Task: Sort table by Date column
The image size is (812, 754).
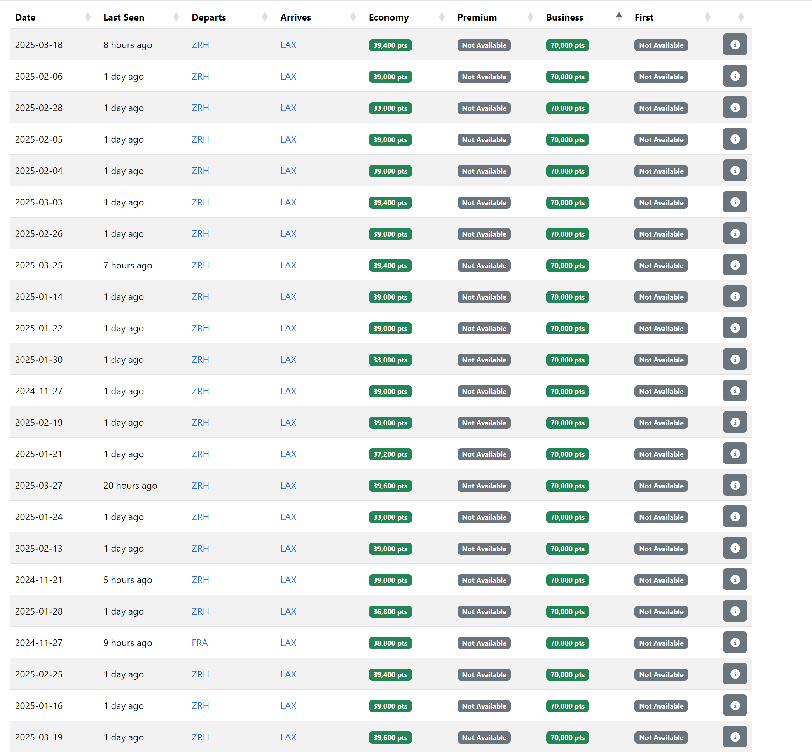Action: click(25, 17)
